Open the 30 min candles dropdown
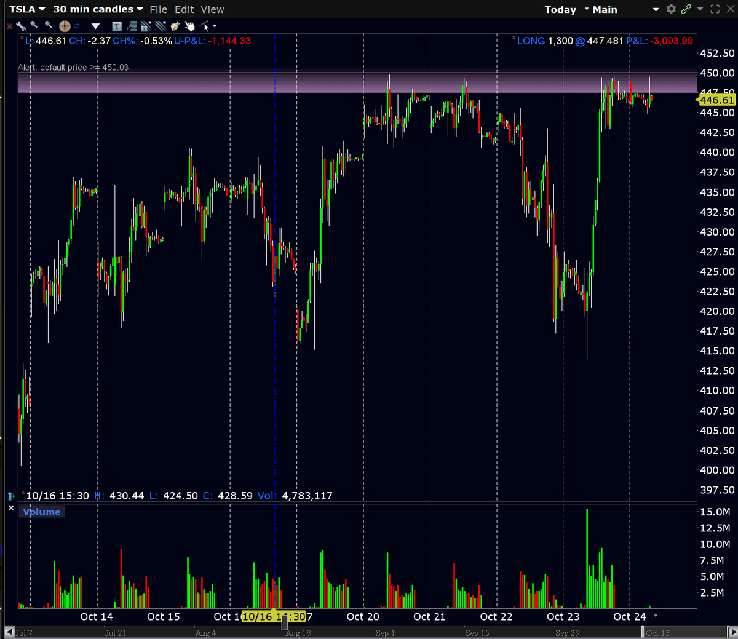Screen dimensions: 738x639 point(98,9)
